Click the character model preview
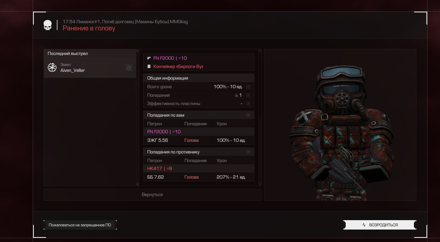Image resolution: width=440 pixels, height=242 pixels. pyautogui.click(x=340, y=125)
